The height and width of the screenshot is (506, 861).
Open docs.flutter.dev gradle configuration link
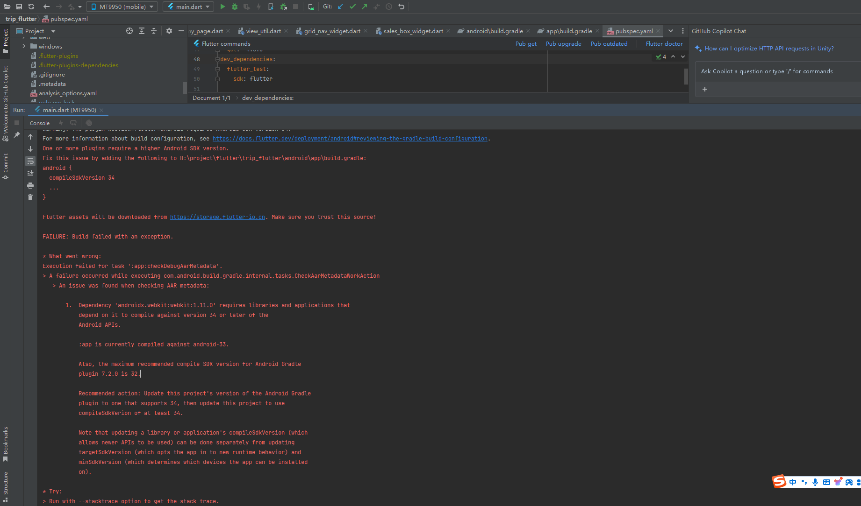(x=350, y=139)
